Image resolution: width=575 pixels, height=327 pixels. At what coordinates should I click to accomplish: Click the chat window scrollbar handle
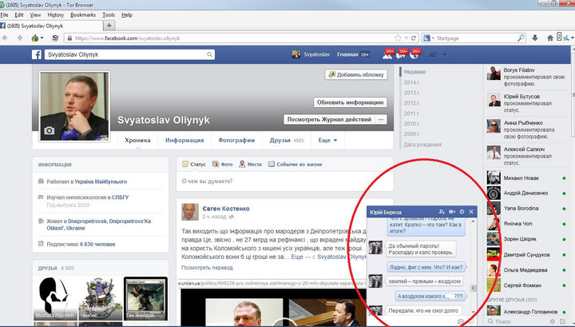[x=471, y=287]
